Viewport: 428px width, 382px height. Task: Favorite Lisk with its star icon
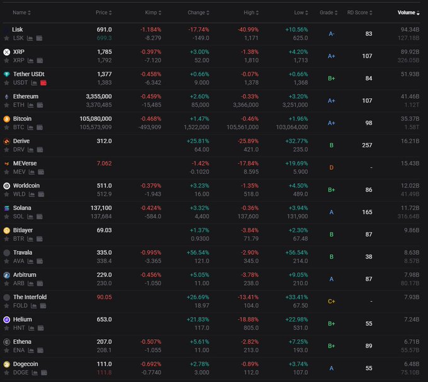pos(6,38)
